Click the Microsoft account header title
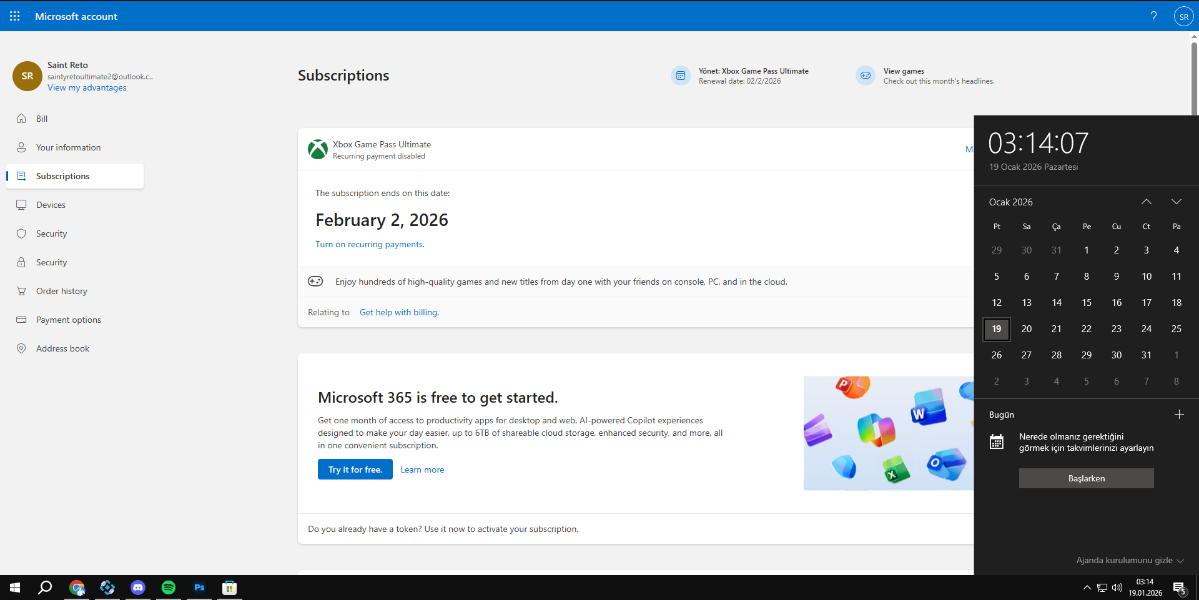 pos(76,16)
